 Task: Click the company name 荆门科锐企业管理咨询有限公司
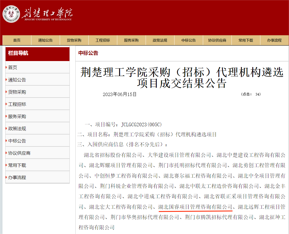pos(137,186)
